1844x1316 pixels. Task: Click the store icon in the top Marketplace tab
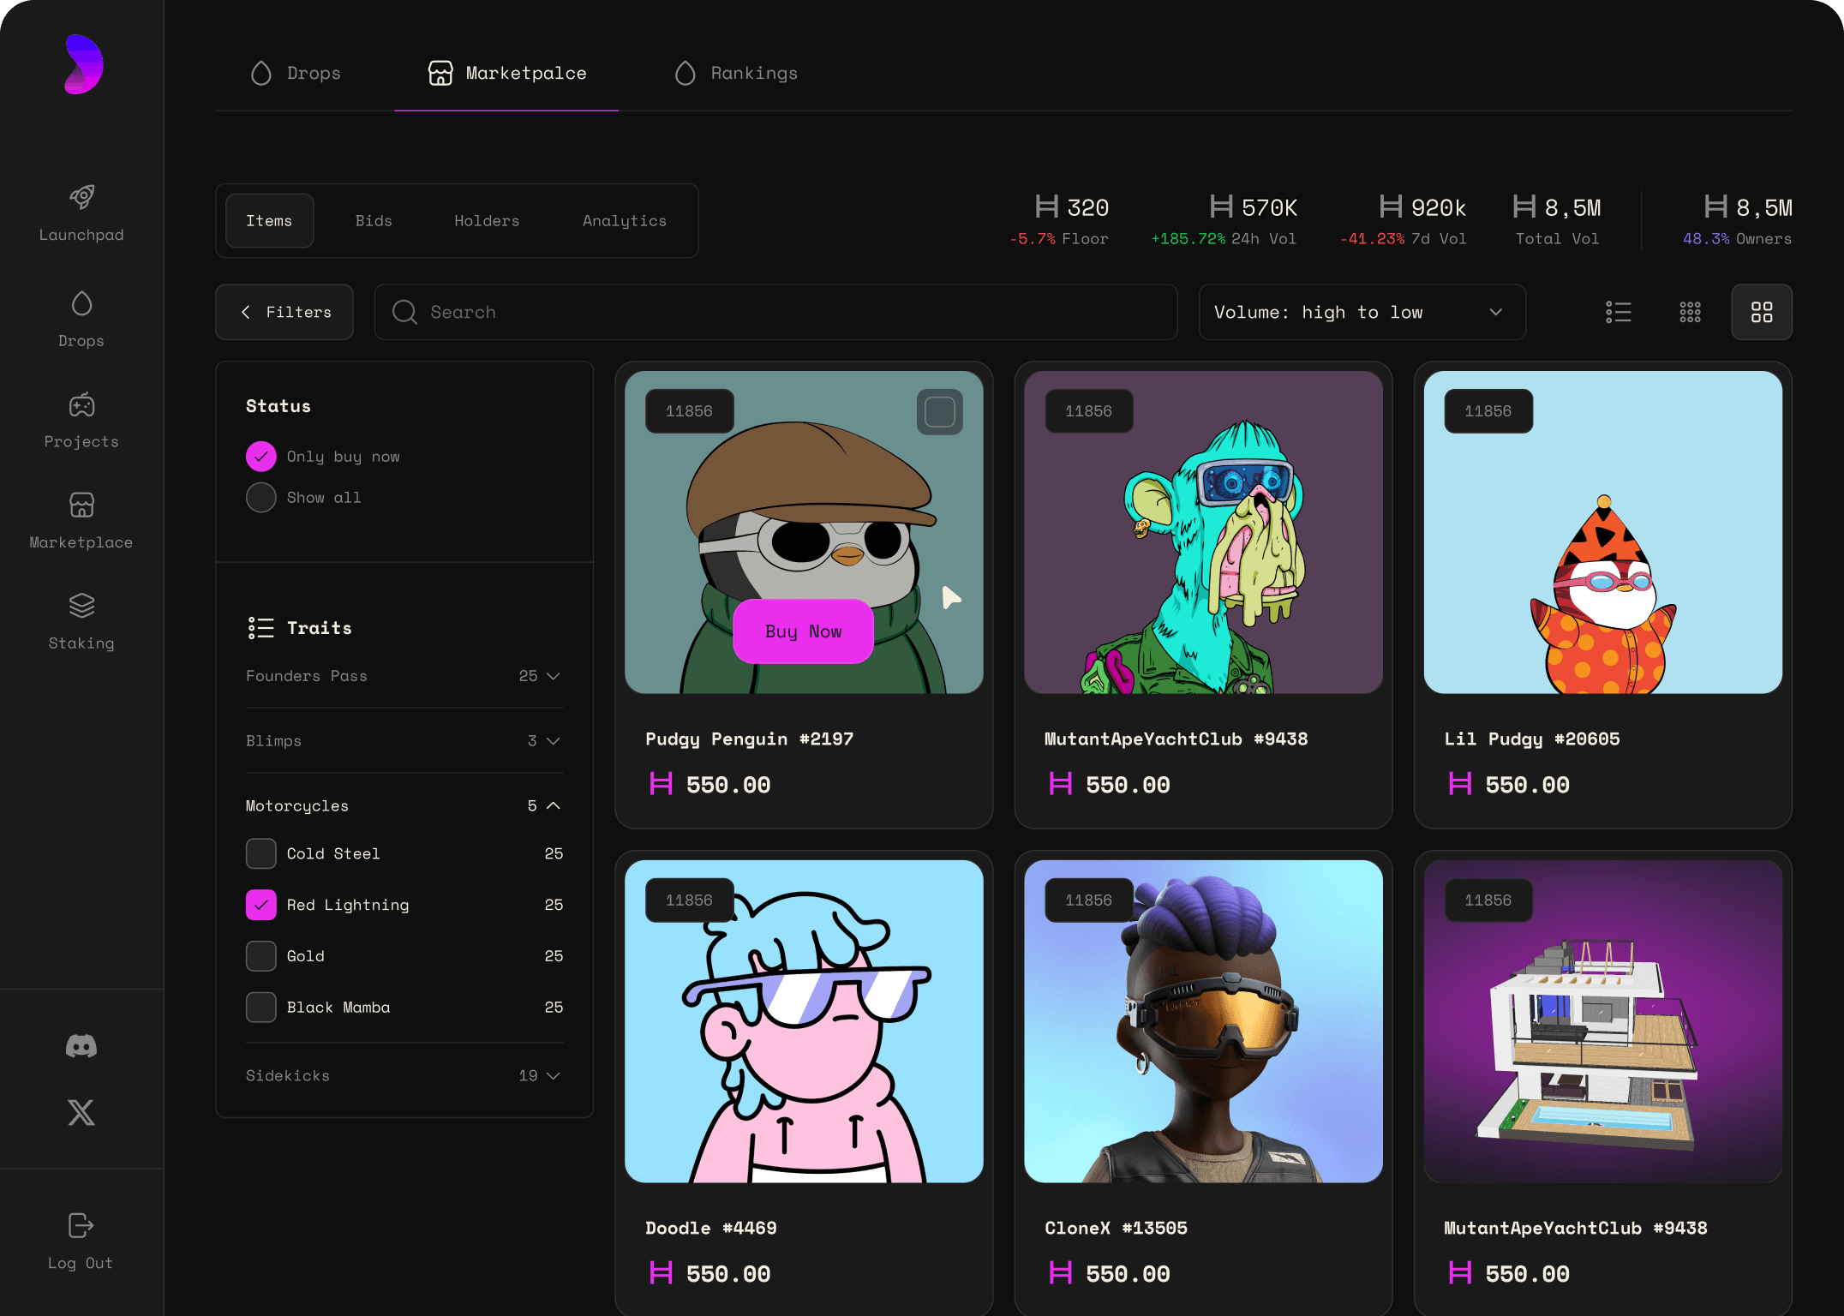click(440, 73)
